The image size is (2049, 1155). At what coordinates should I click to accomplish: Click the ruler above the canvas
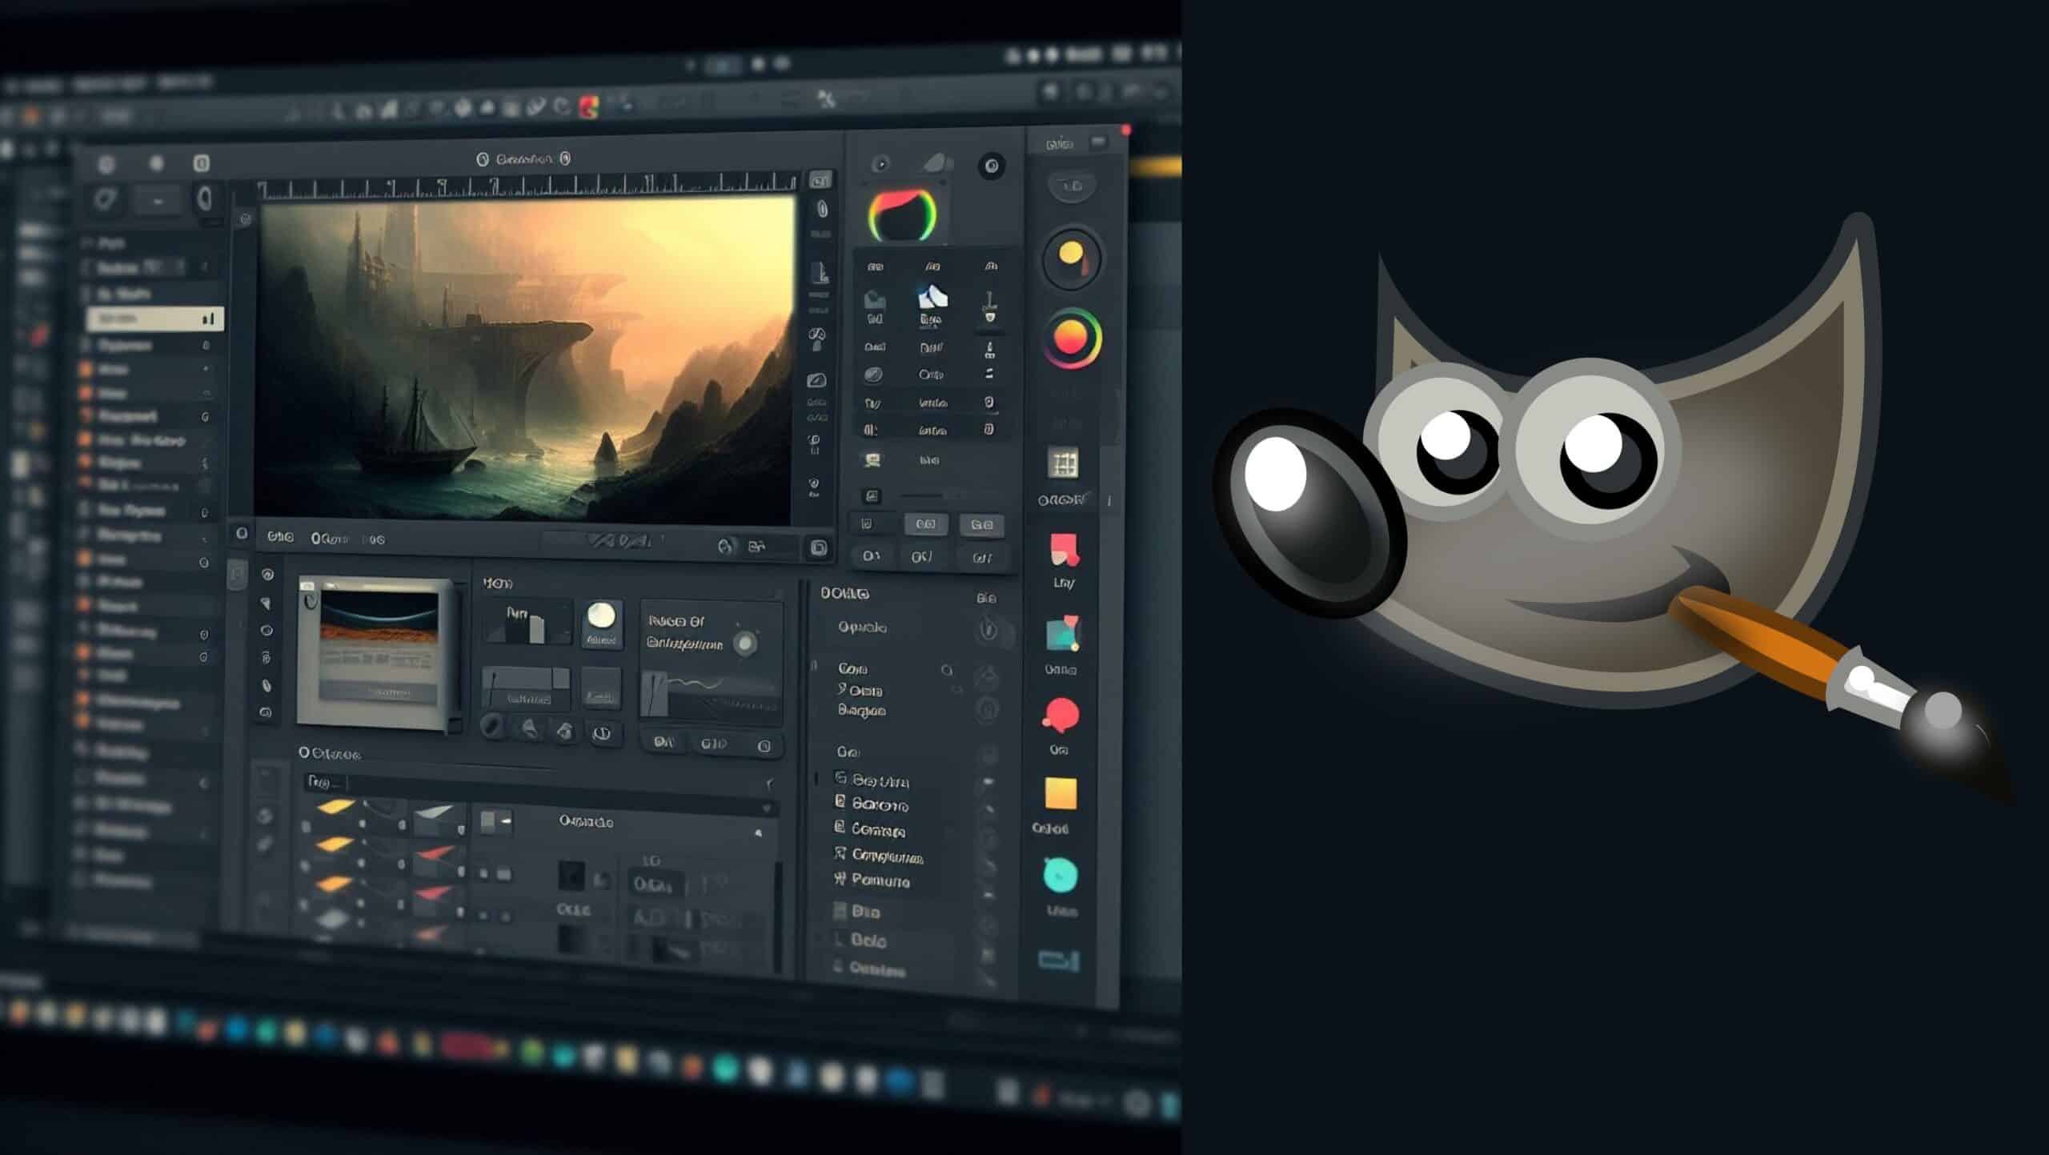coord(526,188)
